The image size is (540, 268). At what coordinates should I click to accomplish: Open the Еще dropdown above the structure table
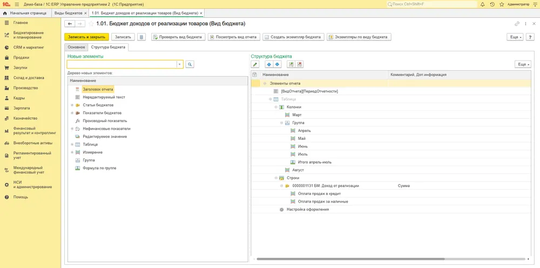coord(522,64)
